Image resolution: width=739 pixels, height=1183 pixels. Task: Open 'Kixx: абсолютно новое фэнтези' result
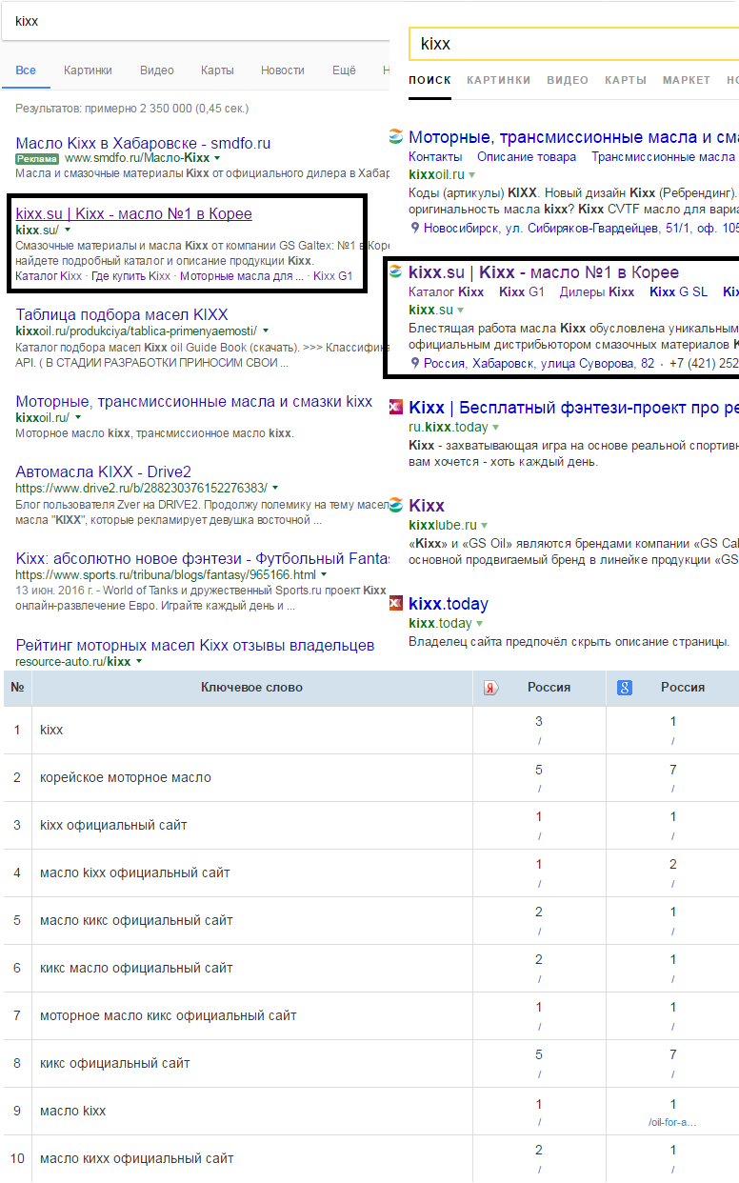click(203, 558)
